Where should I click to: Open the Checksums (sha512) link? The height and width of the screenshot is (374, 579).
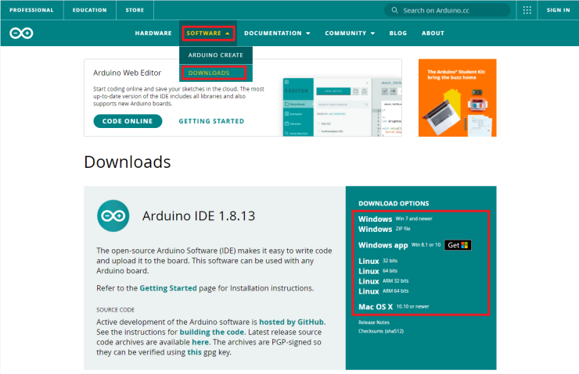point(381,331)
